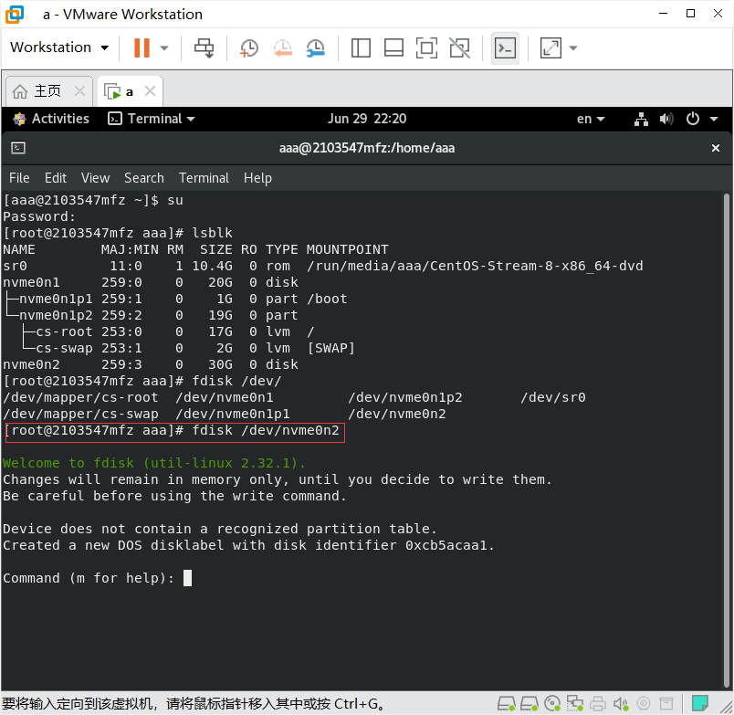Open the terminal Search menu
This screenshot has height=715, width=734.
(144, 178)
